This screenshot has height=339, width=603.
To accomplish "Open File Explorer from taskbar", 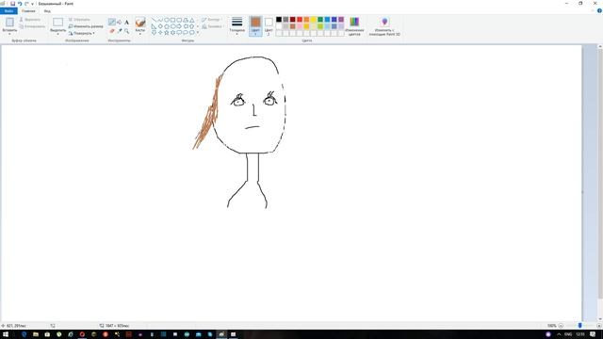I will pyautogui.click(x=36, y=334).
